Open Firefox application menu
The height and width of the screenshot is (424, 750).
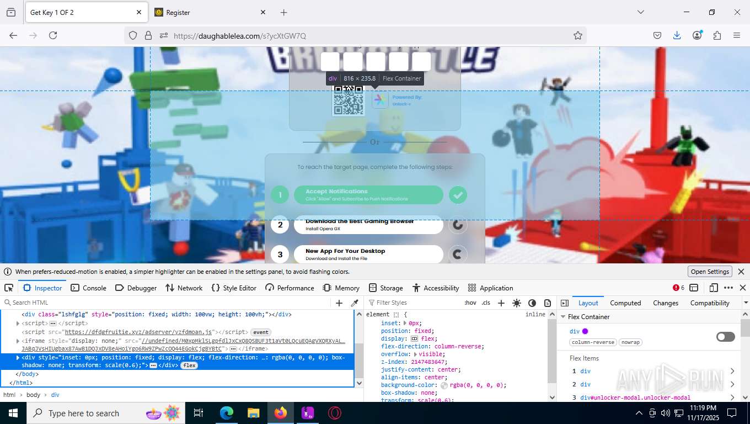pyautogui.click(x=737, y=35)
